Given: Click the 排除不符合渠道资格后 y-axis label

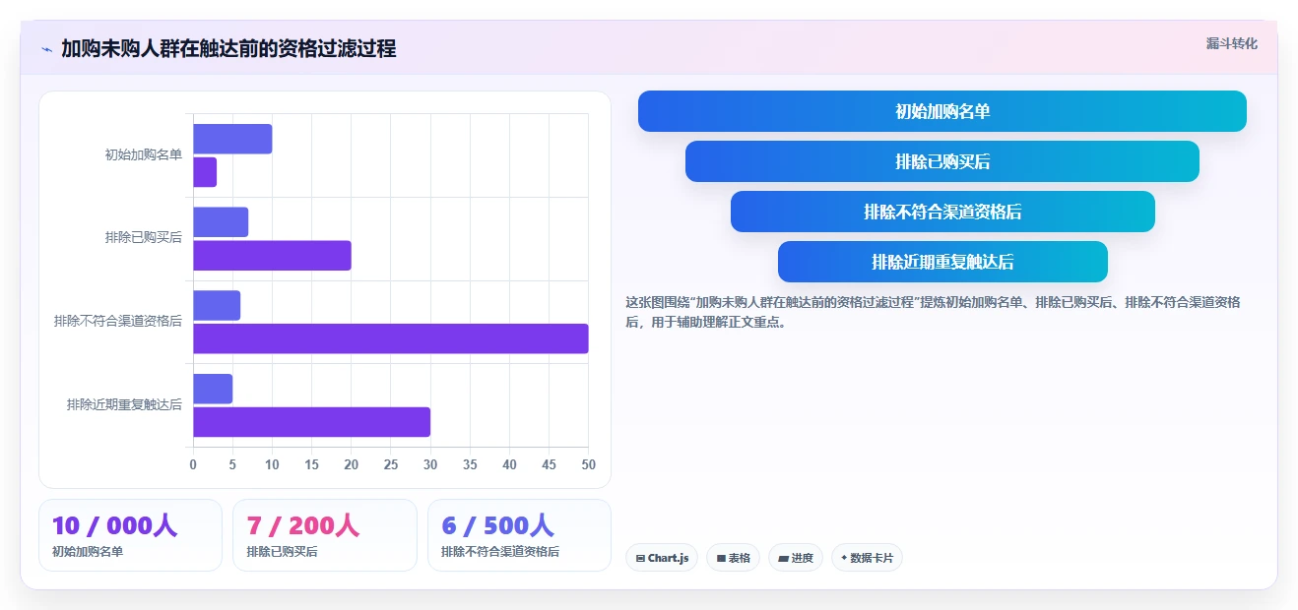Looking at the screenshot, I should click(118, 321).
